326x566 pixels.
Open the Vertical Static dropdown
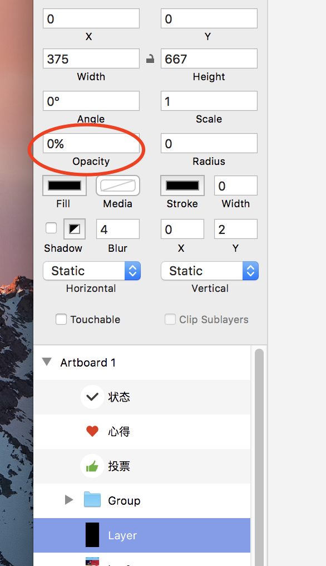(210, 271)
